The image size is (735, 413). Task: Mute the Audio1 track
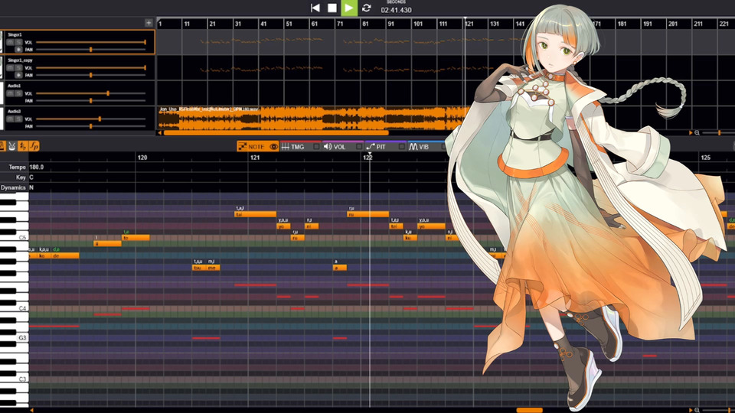pyautogui.click(x=10, y=93)
